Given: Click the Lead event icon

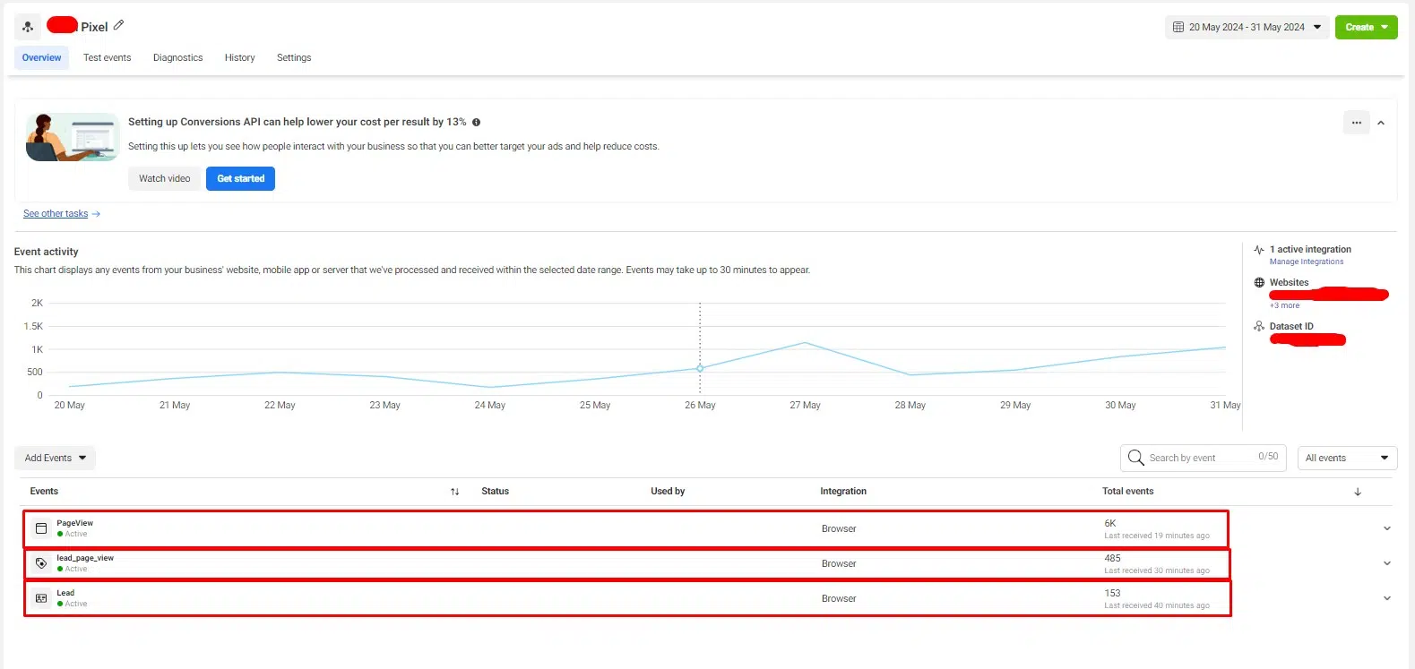Looking at the screenshot, I should pos(41,598).
